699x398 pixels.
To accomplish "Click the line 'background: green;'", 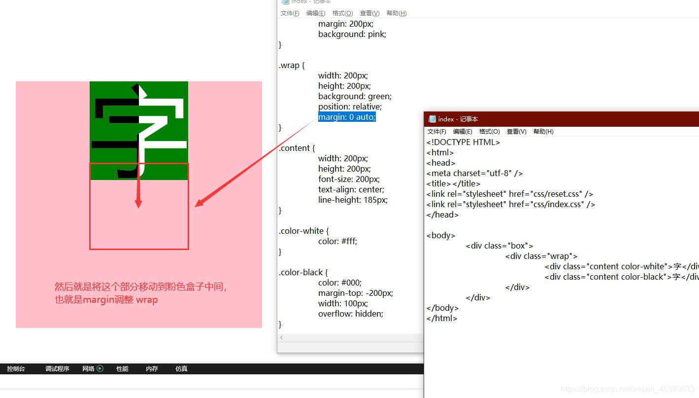I will (x=355, y=96).
